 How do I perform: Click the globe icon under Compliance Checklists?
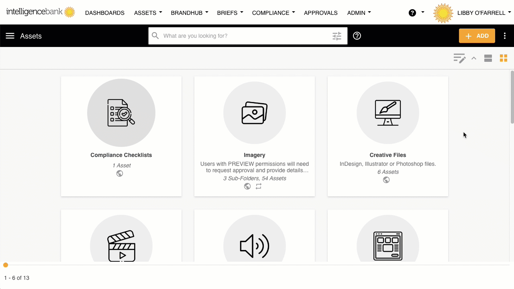click(120, 173)
